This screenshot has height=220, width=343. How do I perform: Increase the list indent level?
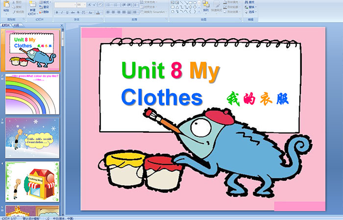pyautogui.click(x=129, y=5)
